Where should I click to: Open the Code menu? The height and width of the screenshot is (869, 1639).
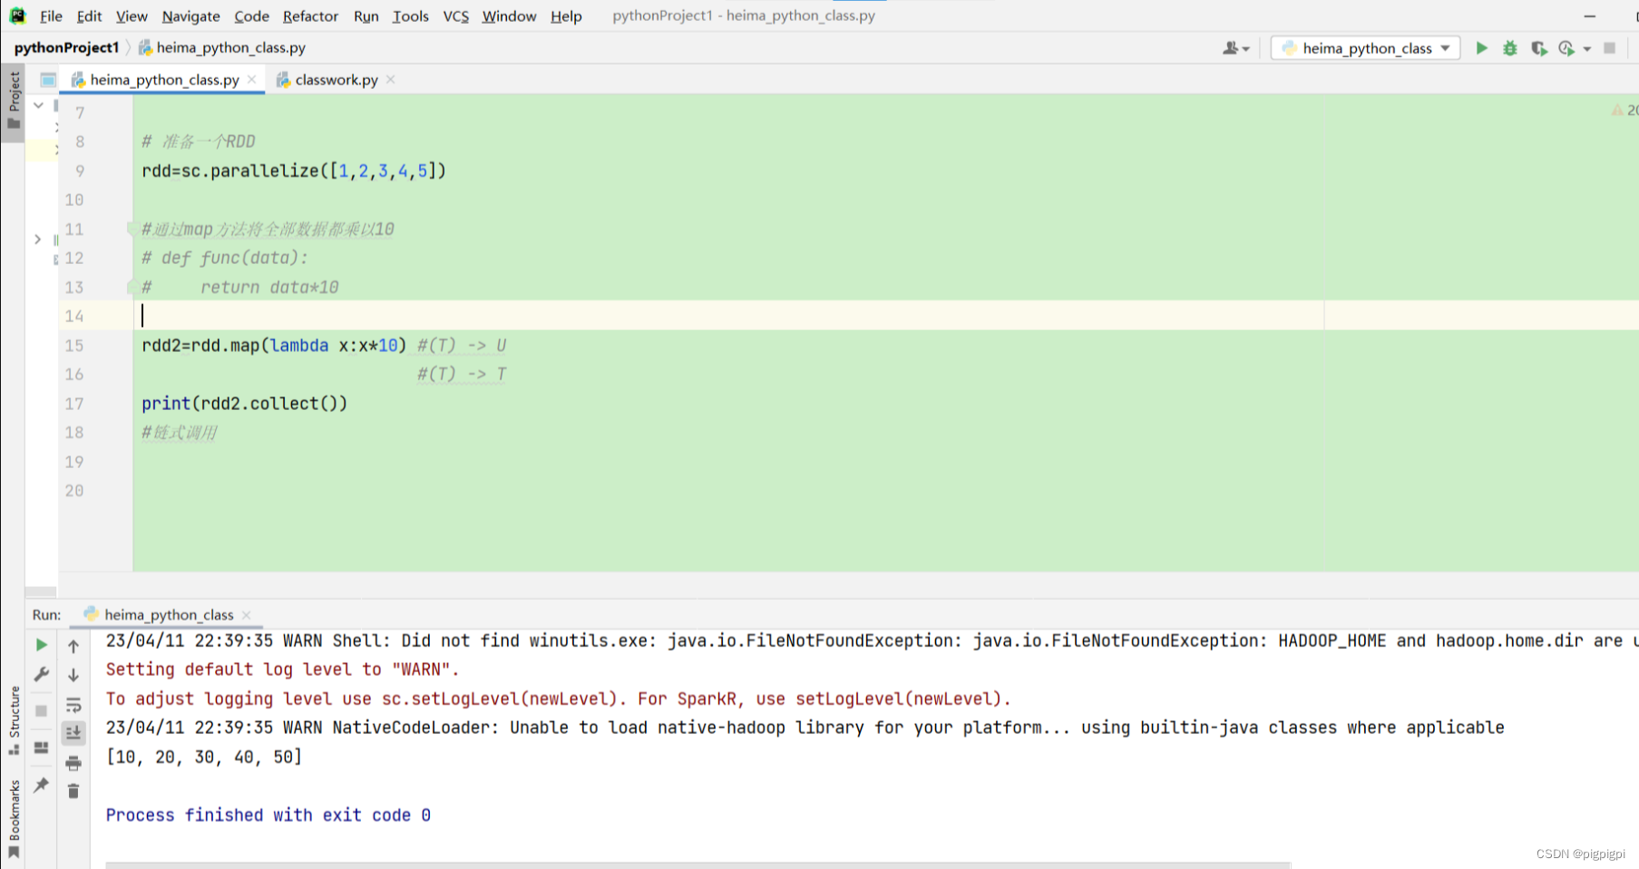point(251,16)
